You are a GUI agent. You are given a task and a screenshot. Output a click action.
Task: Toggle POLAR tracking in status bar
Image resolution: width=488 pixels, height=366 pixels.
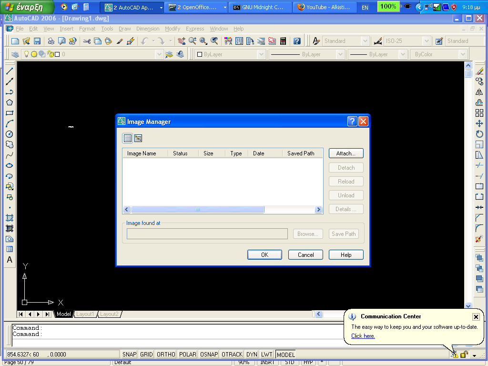188,354
